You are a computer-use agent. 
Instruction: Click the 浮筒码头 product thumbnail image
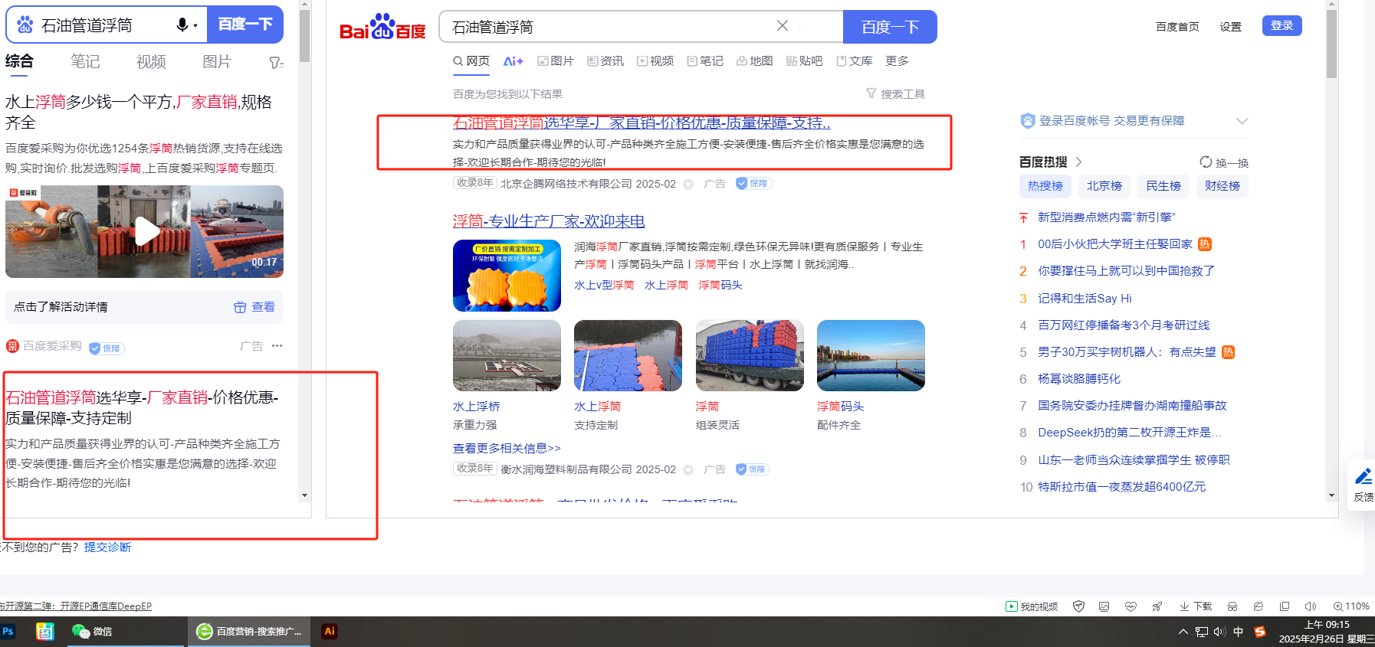pyautogui.click(x=871, y=355)
